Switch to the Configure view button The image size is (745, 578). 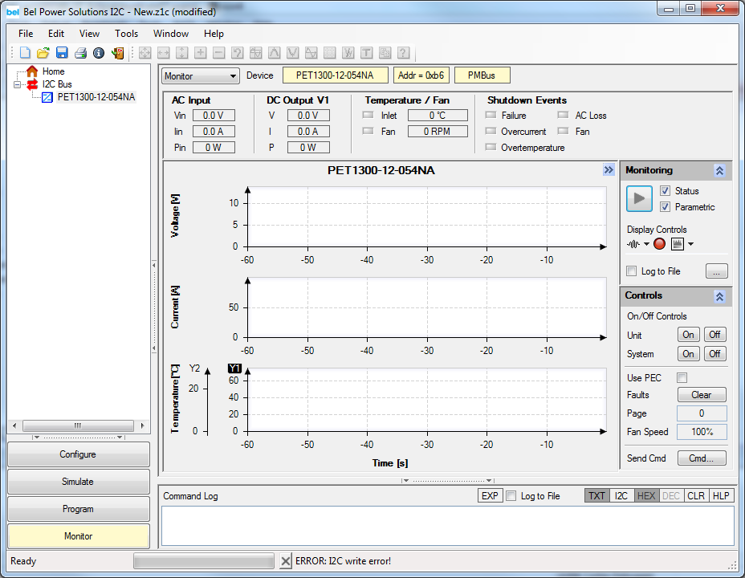pos(78,454)
